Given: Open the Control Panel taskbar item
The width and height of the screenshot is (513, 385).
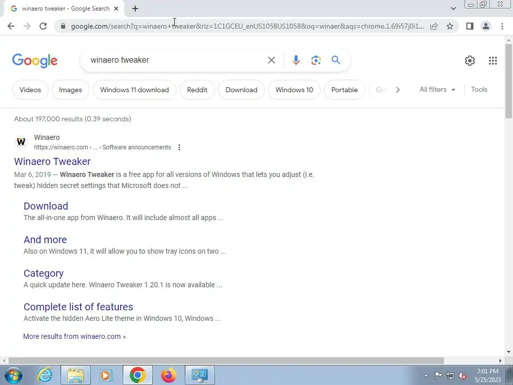Looking at the screenshot, I should [x=200, y=375].
